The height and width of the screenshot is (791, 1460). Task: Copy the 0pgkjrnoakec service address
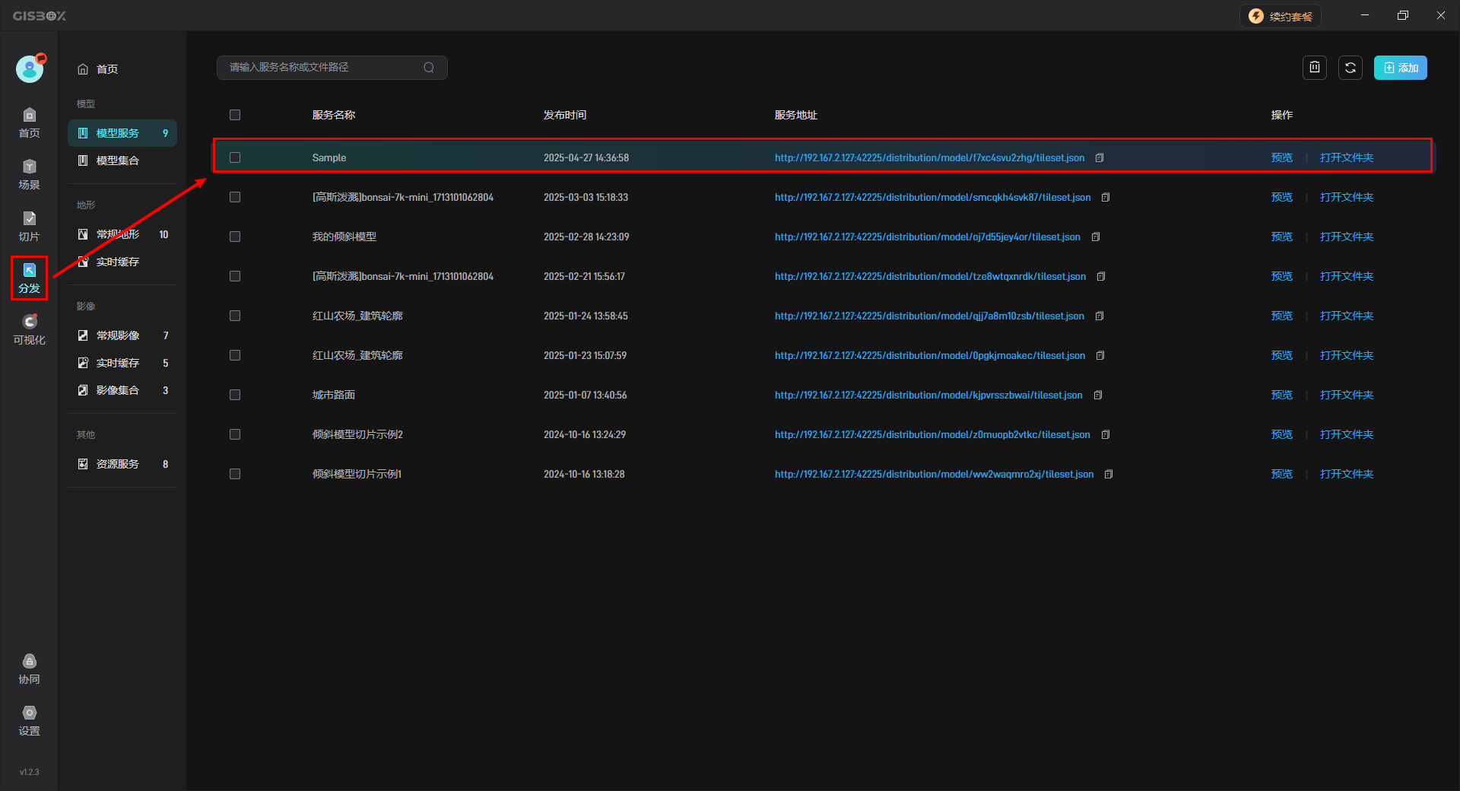click(1100, 355)
